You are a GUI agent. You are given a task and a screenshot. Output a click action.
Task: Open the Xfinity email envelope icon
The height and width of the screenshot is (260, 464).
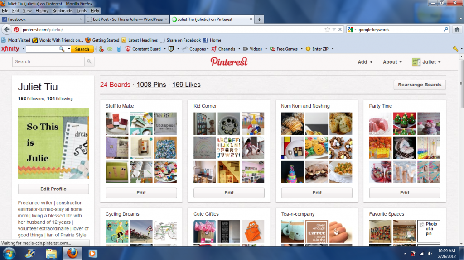pos(110,49)
